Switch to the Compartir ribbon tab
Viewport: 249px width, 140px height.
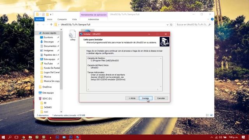point(62,19)
